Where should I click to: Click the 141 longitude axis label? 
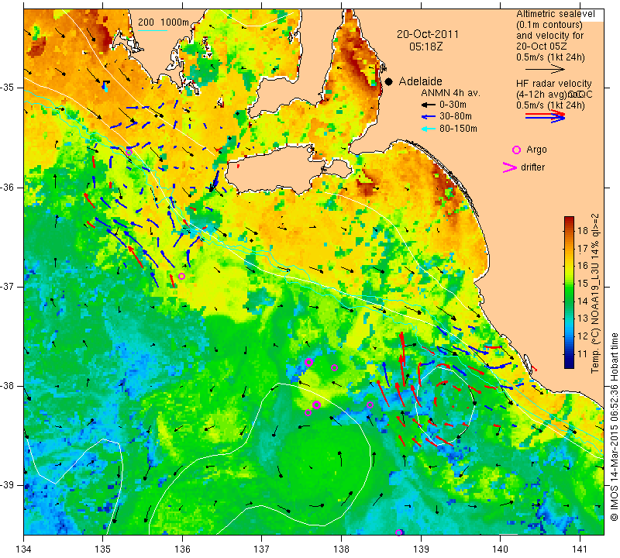pos(580,549)
